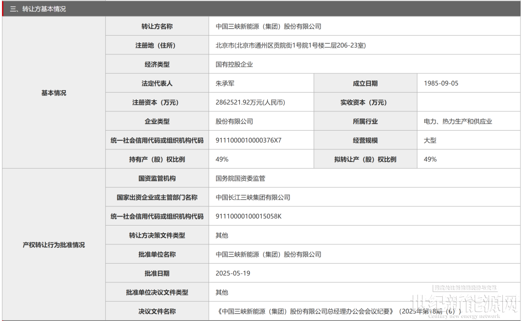Select 中国三峡新能源 value in 转让方名称 row
The image size is (522, 321).
268,27
